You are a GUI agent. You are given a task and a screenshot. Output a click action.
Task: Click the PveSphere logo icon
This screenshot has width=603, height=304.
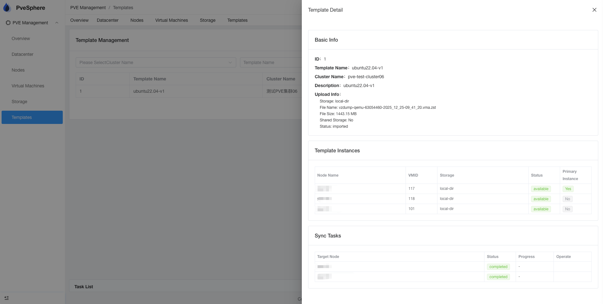[7, 8]
